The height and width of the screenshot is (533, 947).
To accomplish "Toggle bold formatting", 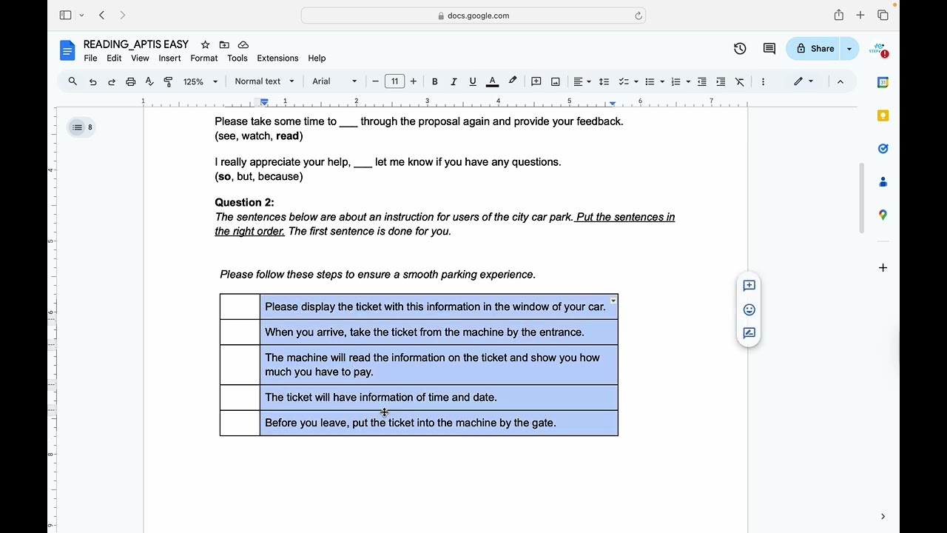I will (435, 81).
